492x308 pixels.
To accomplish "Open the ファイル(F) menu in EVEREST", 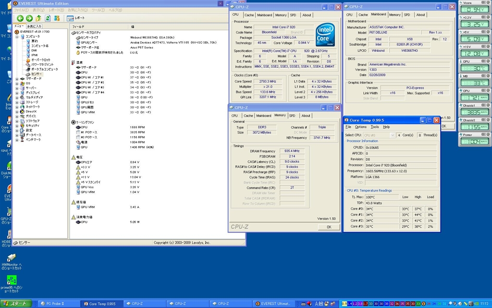I will pyautogui.click(x=21, y=10).
